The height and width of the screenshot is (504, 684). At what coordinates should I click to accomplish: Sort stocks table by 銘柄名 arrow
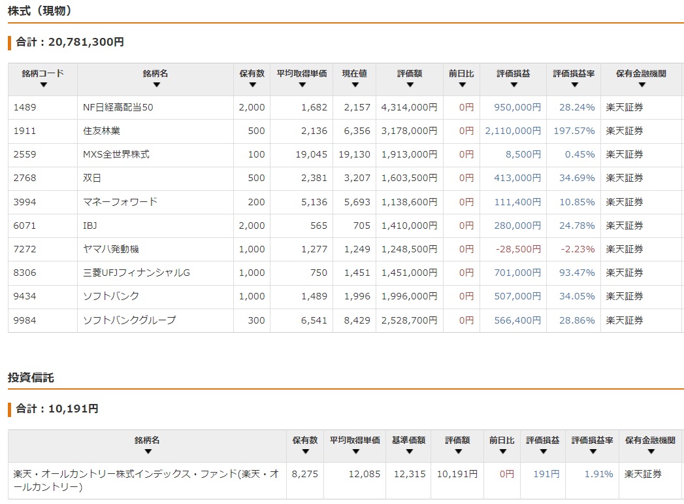tap(157, 85)
